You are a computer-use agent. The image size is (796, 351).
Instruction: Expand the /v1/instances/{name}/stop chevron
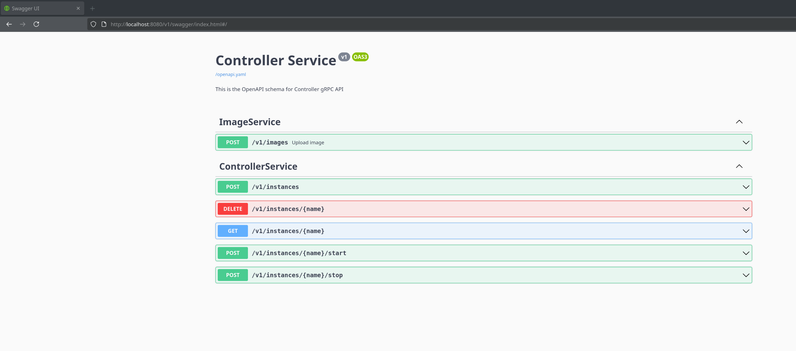(x=746, y=275)
